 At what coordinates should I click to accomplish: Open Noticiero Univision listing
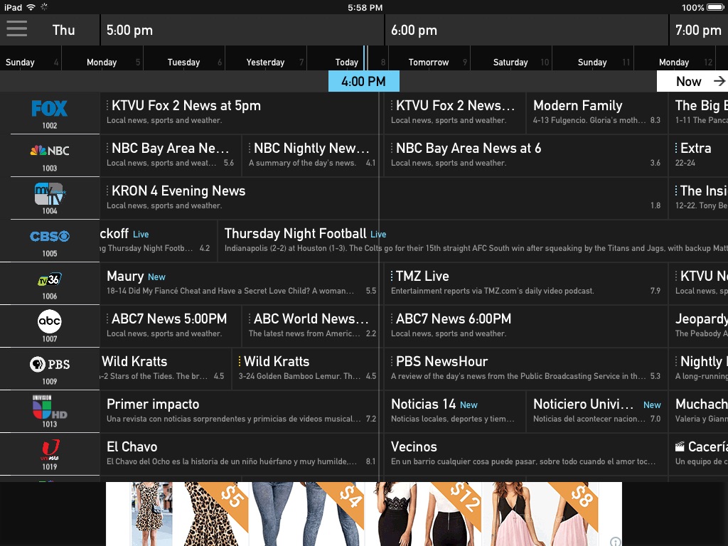pyautogui.click(x=597, y=412)
